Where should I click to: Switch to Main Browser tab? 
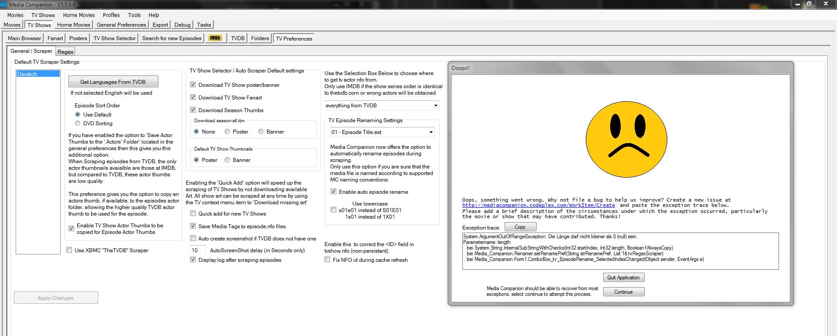point(24,38)
